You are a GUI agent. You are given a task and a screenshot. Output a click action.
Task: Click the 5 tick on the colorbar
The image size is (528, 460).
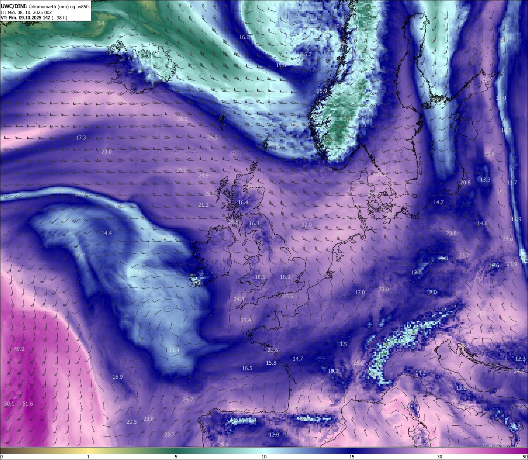point(176,457)
